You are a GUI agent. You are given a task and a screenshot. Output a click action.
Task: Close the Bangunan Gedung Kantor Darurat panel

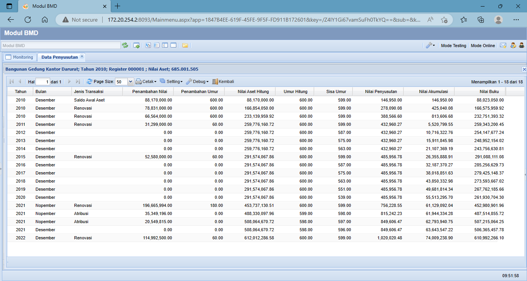524,69
